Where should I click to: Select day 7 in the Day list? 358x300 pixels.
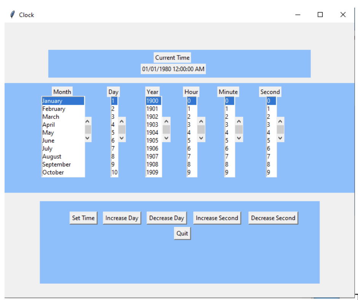(x=113, y=148)
